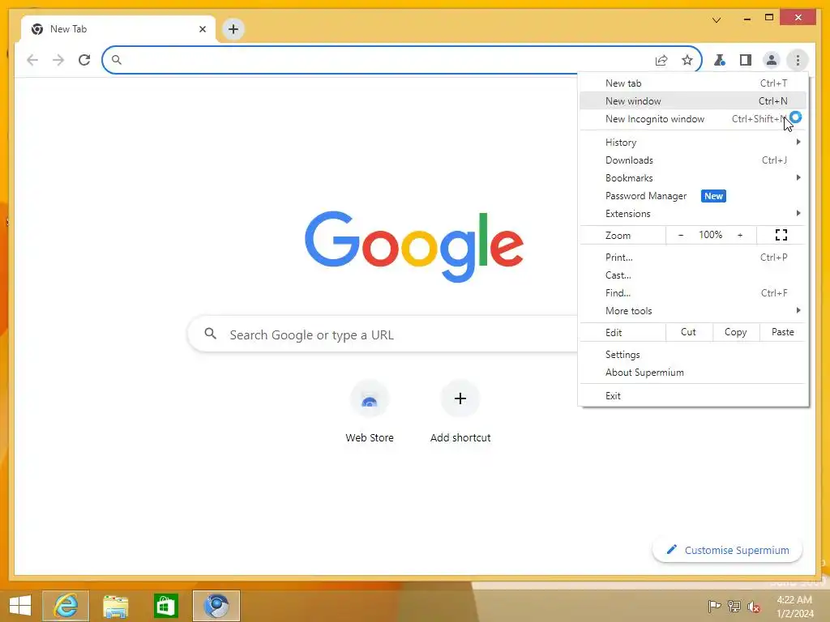
Task: Open the profile avatar button
Action: click(x=772, y=60)
